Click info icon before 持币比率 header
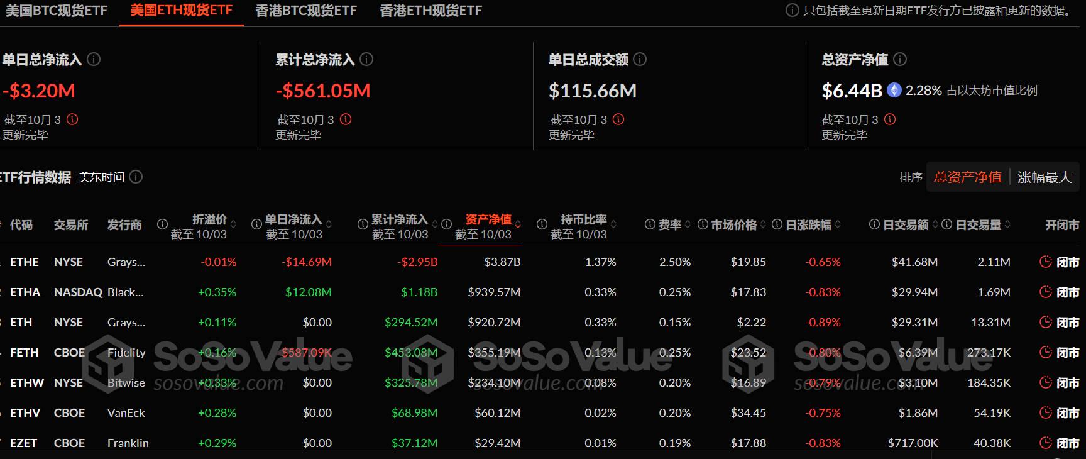 click(542, 224)
